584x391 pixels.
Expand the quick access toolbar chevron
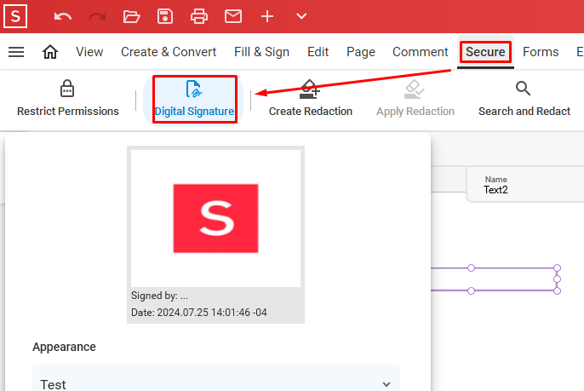301,16
